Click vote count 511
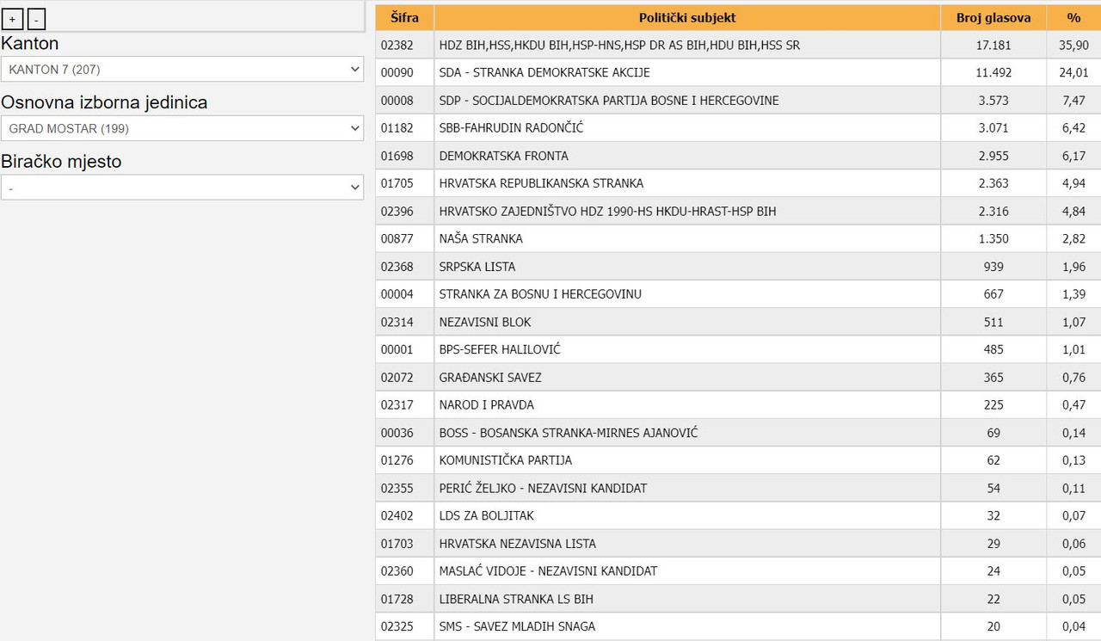 993,322
